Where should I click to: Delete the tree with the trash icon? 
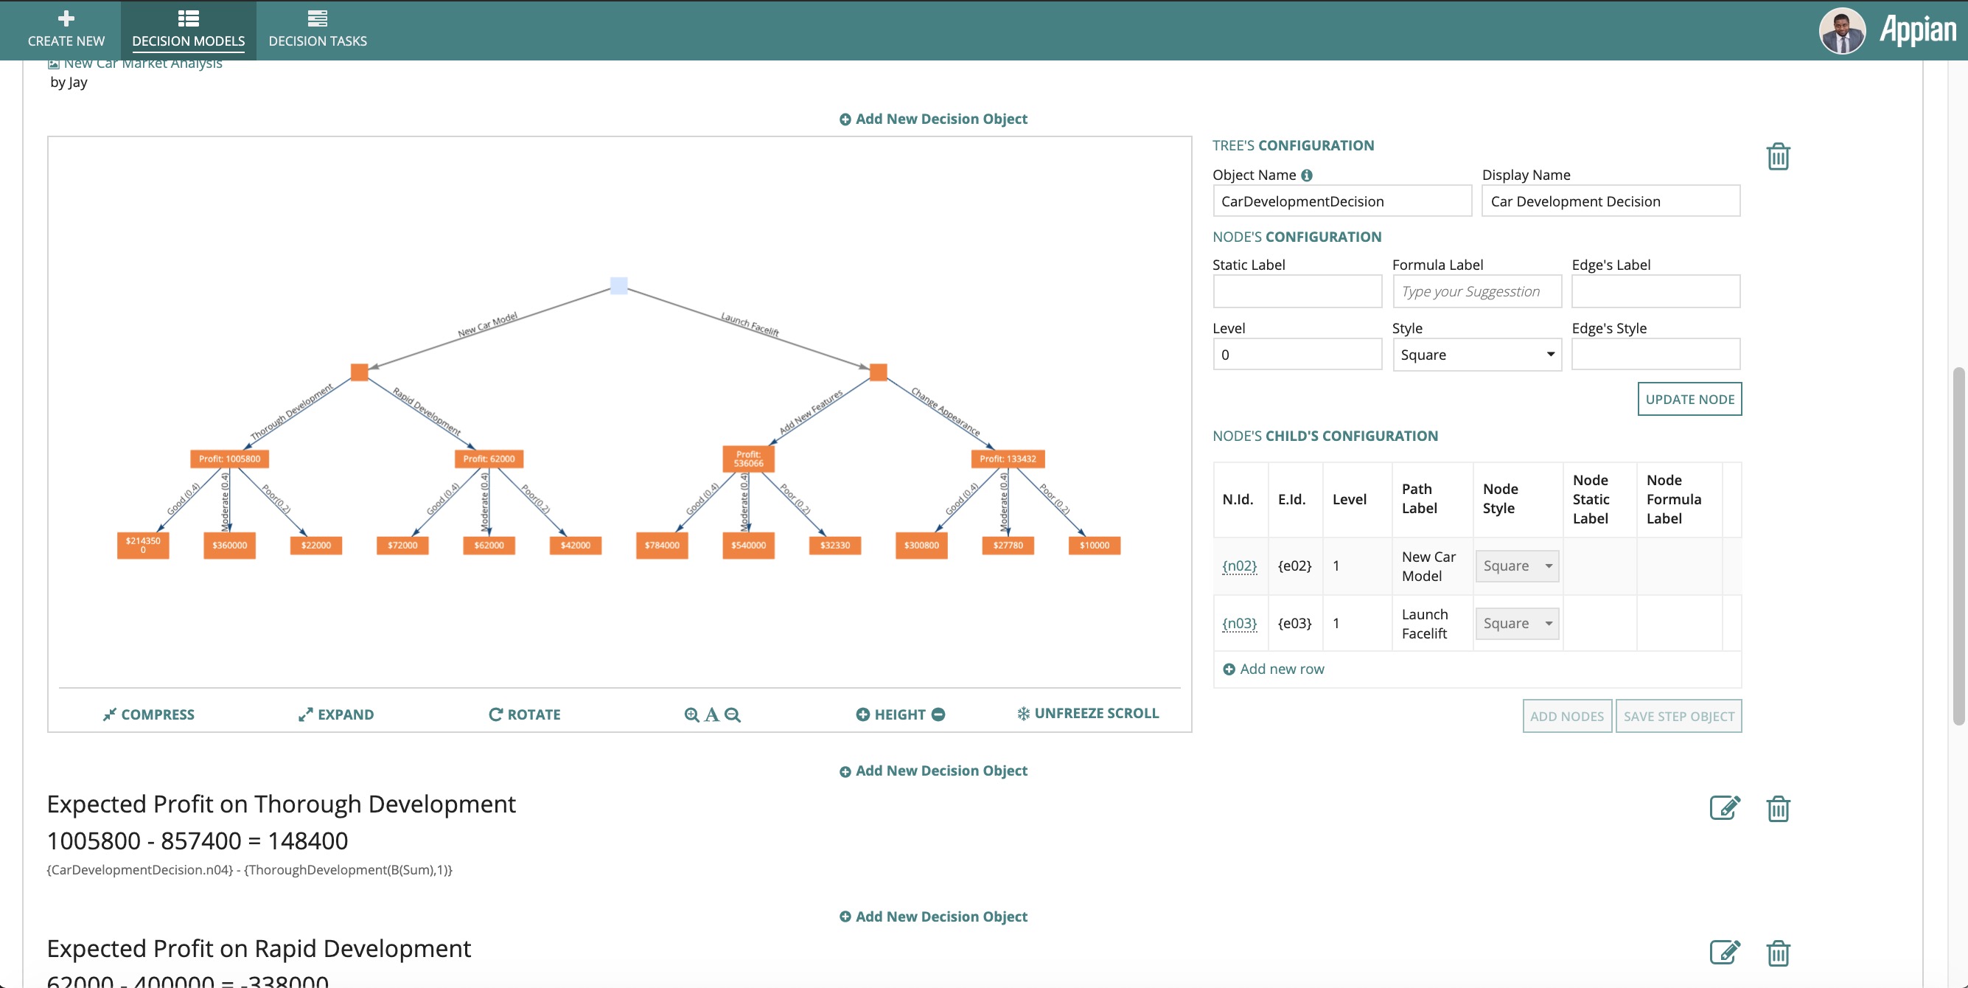1777,156
